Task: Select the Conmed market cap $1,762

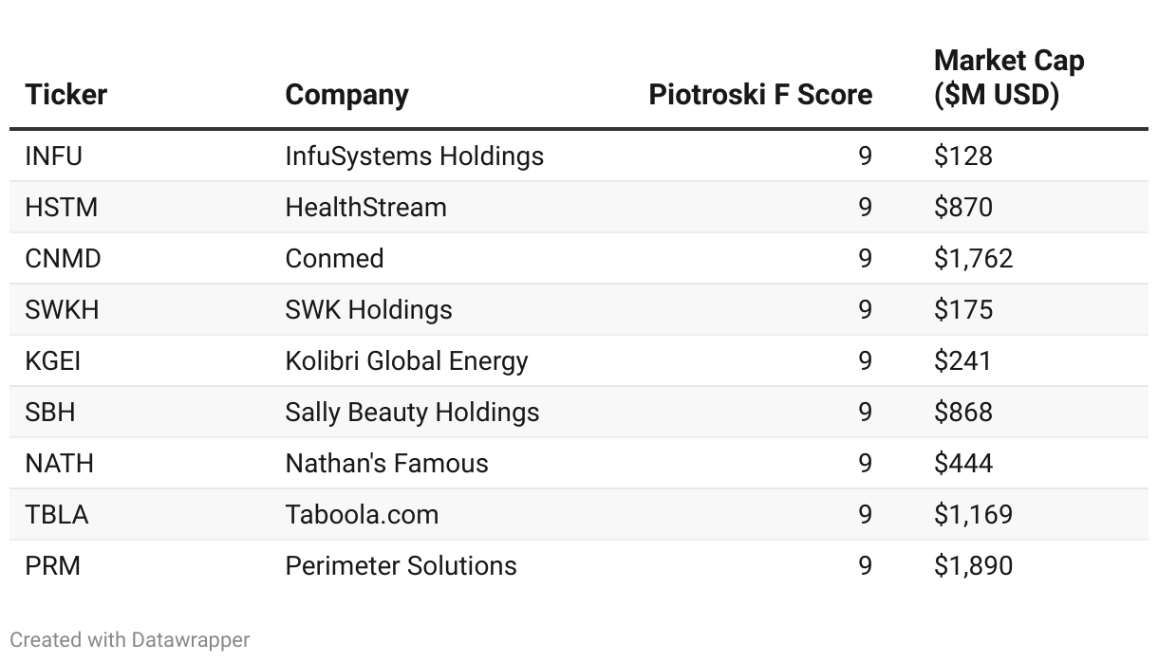Action: pyautogui.click(x=973, y=258)
